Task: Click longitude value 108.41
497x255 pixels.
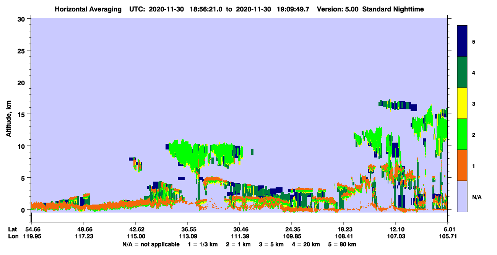Action: [x=343, y=236]
